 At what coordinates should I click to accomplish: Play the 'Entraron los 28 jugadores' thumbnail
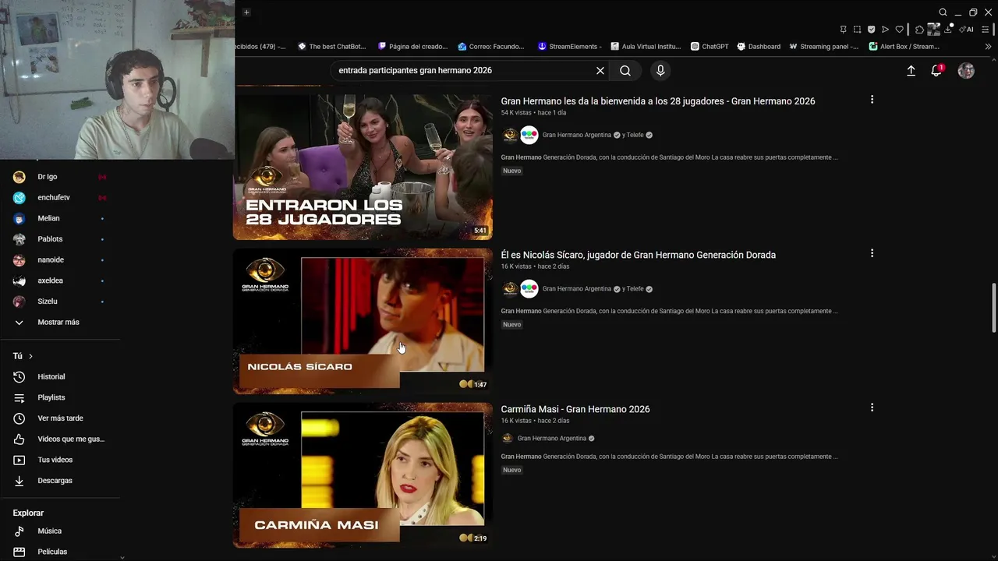(363, 167)
